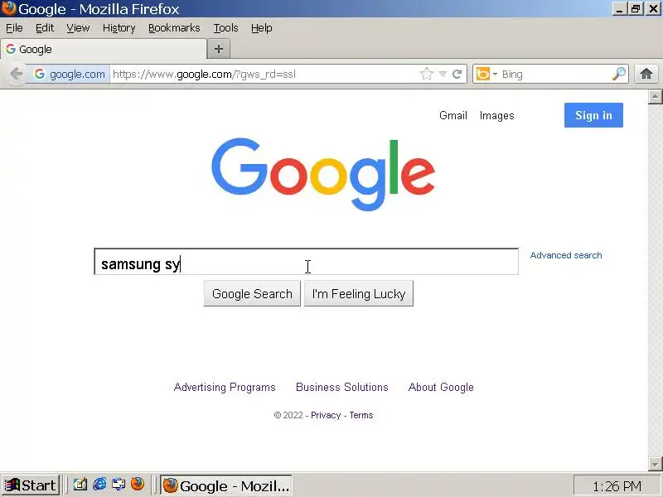The height and width of the screenshot is (497, 663).
Task: Click the back navigation arrow
Action: pyautogui.click(x=16, y=74)
